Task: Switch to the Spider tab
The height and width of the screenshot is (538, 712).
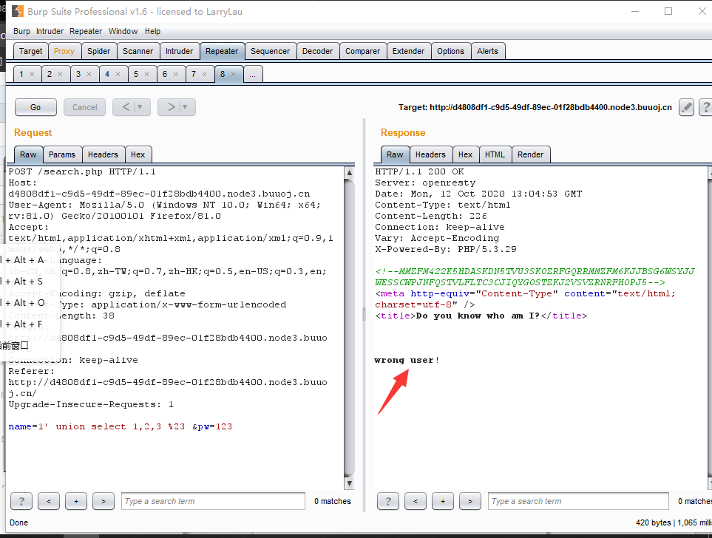Action: point(98,51)
